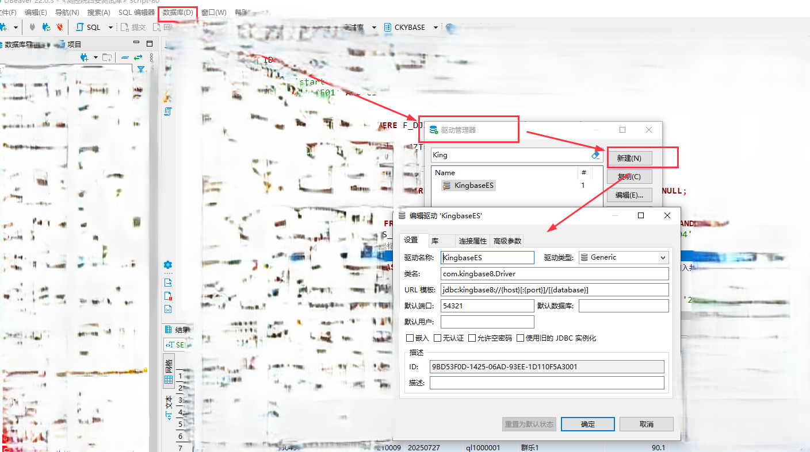Click the gear settings icon in editor side bar
This screenshot has width=810, height=452.
(x=168, y=265)
